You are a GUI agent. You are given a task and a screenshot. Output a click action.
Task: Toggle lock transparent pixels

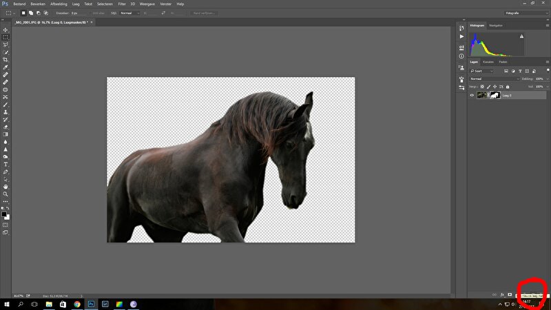[482, 87]
